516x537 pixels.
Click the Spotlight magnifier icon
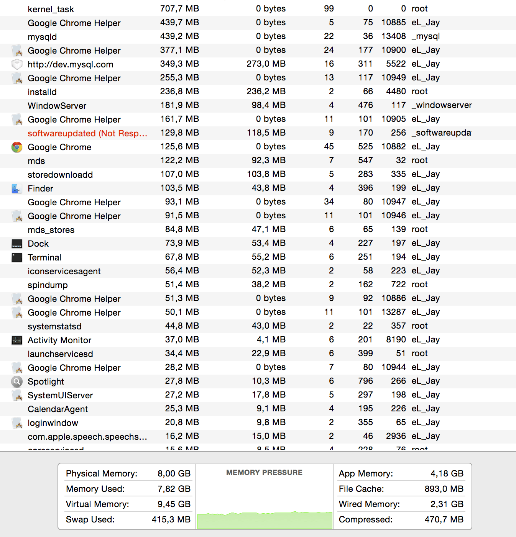[17, 381]
